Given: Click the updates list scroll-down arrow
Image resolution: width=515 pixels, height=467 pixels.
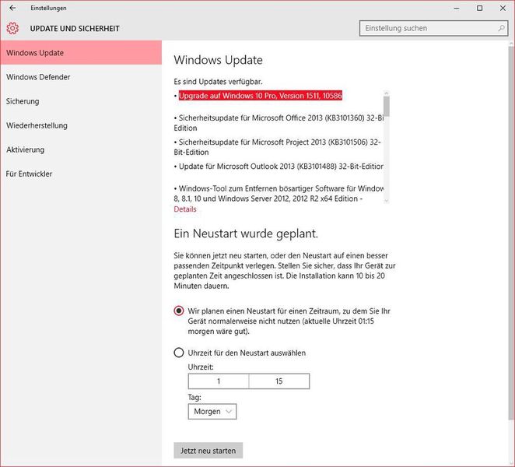Looking at the screenshot, I should [x=387, y=201].
